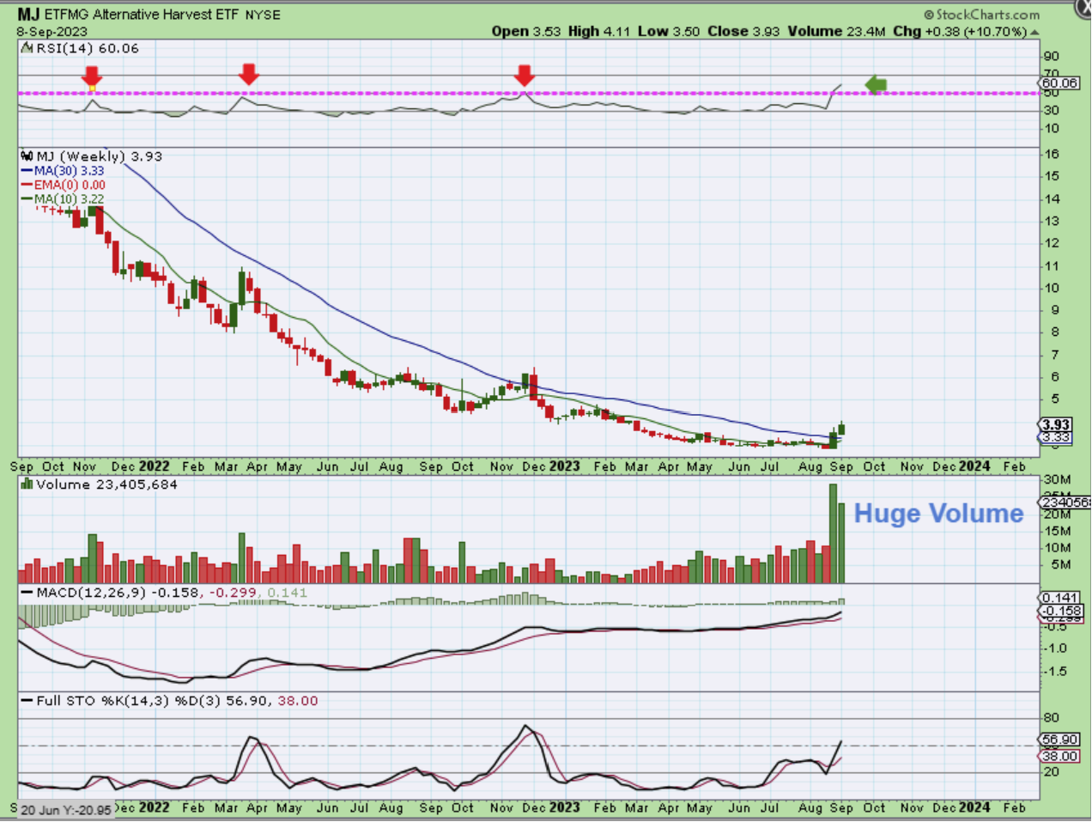
Task: Click the green MA(10) 3.22 legend entry
Action: click(x=63, y=198)
